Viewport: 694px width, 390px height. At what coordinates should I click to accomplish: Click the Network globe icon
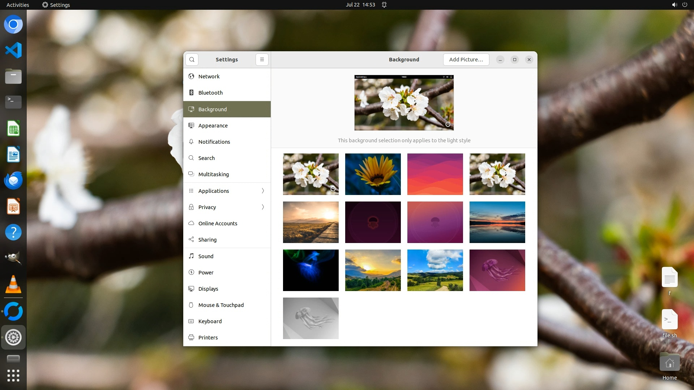(191, 76)
